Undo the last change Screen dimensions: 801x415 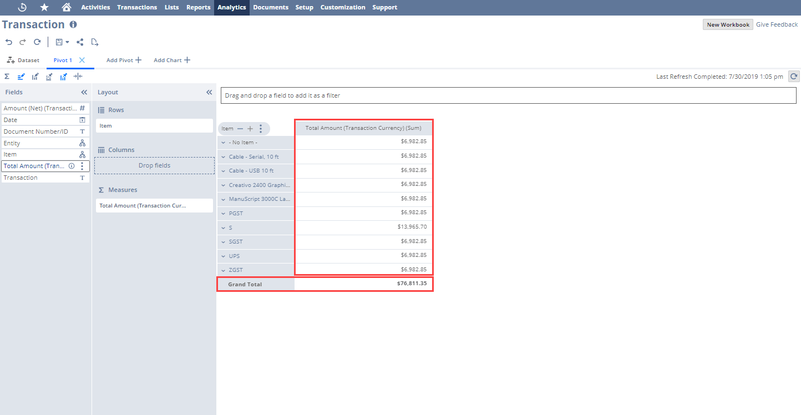pyautogui.click(x=8, y=42)
